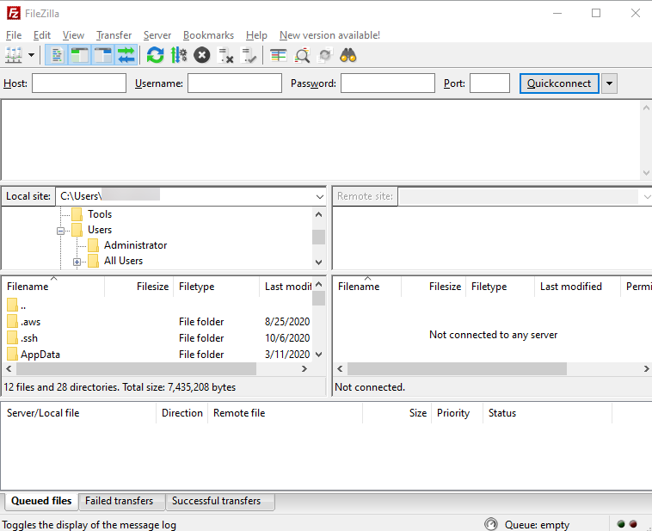Open the File menu
This screenshot has height=531, width=652.
(14, 35)
